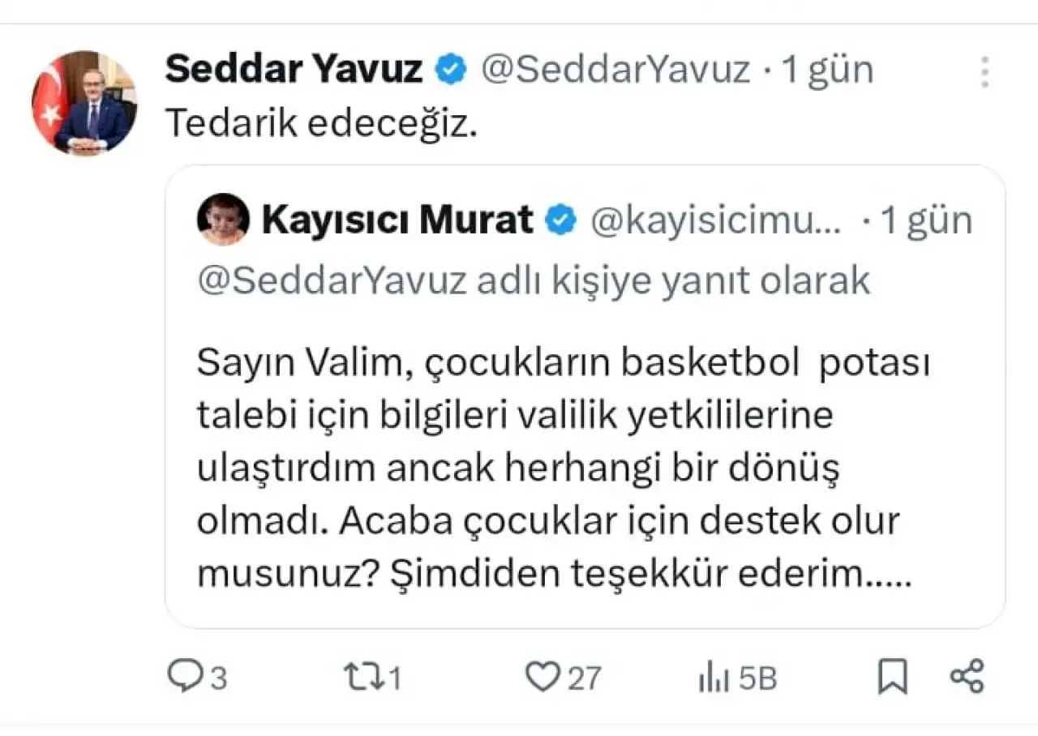Like the tweet with heart icon
The image size is (1038, 736).
[542, 675]
